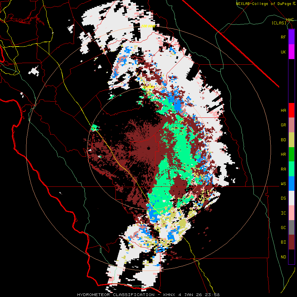Click the RF purple legend swatch

291,37
